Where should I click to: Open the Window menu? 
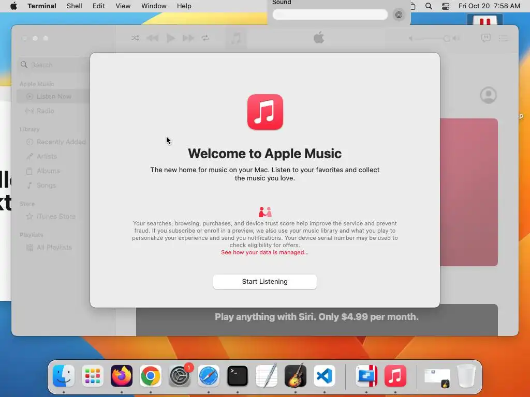(x=154, y=6)
